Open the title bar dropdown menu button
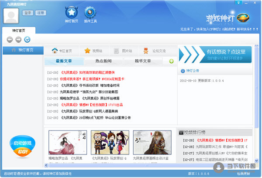Viewport: 262px width, 178px height. [x=238, y=3]
